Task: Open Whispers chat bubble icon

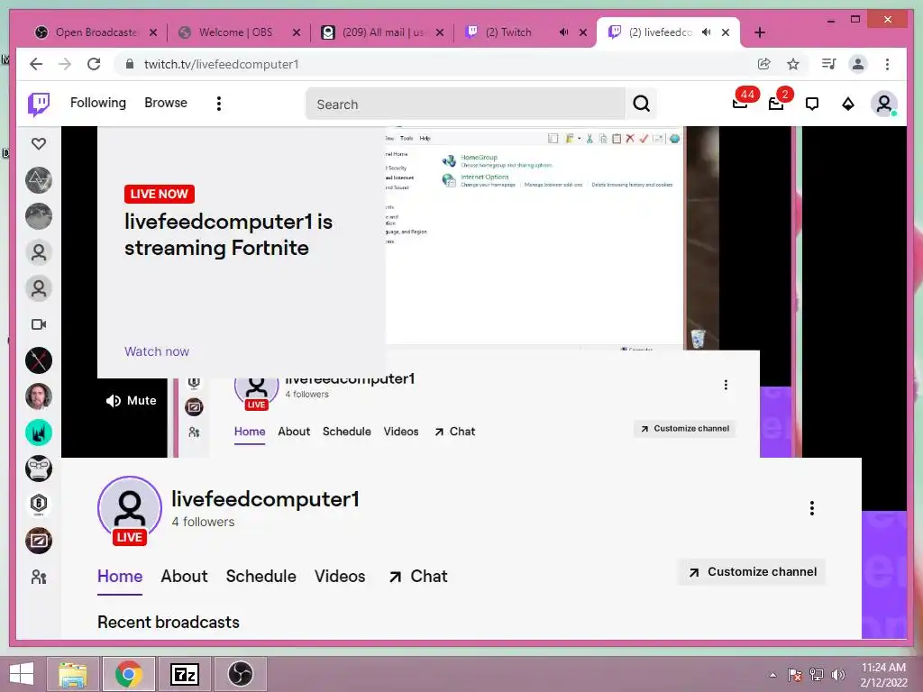Action: (812, 105)
